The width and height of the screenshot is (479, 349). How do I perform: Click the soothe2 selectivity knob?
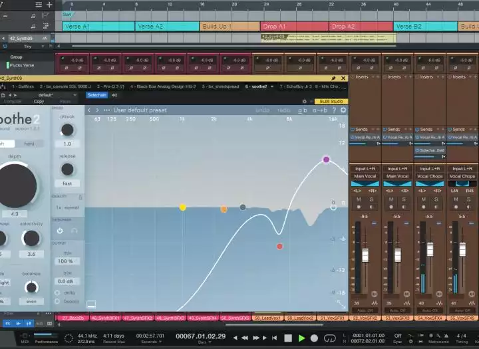pos(31,238)
